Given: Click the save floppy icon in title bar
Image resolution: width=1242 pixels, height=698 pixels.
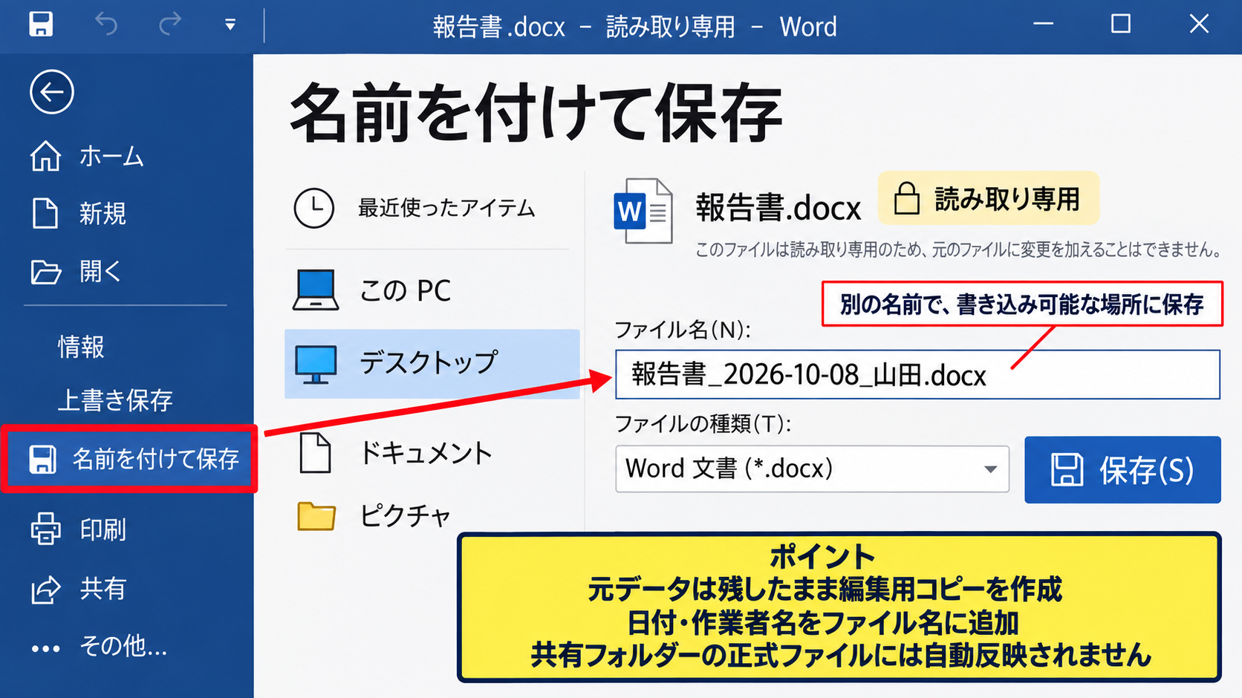Looking at the screenshot, I should point(41,24).
